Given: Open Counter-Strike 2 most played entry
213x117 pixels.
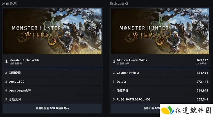Looking at the screenshot, I should (160, 73).
